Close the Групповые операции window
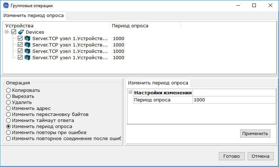The image size is (279, 167). pyautogui.click(x=270, y=6)
